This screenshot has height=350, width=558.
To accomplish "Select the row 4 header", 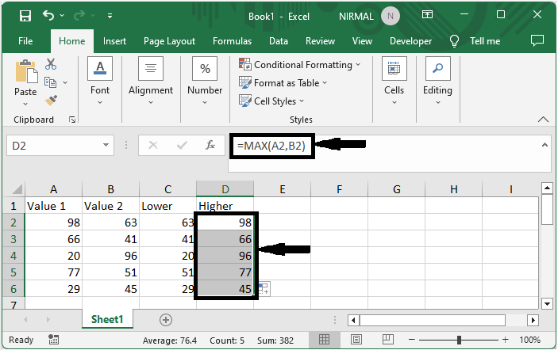I will 13,256.
